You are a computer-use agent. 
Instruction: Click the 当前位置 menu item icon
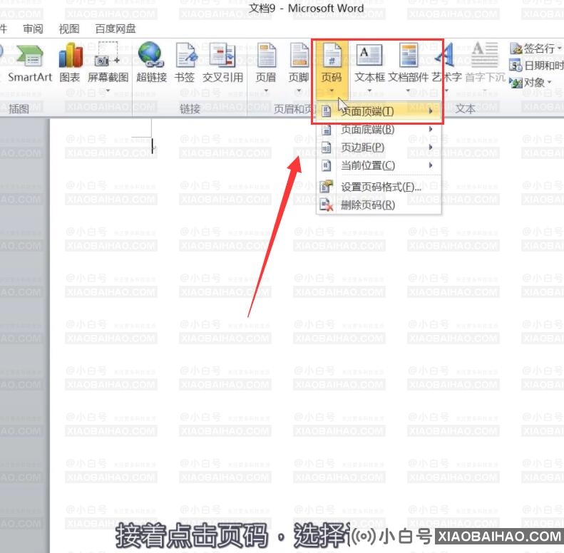coord(326,165)
